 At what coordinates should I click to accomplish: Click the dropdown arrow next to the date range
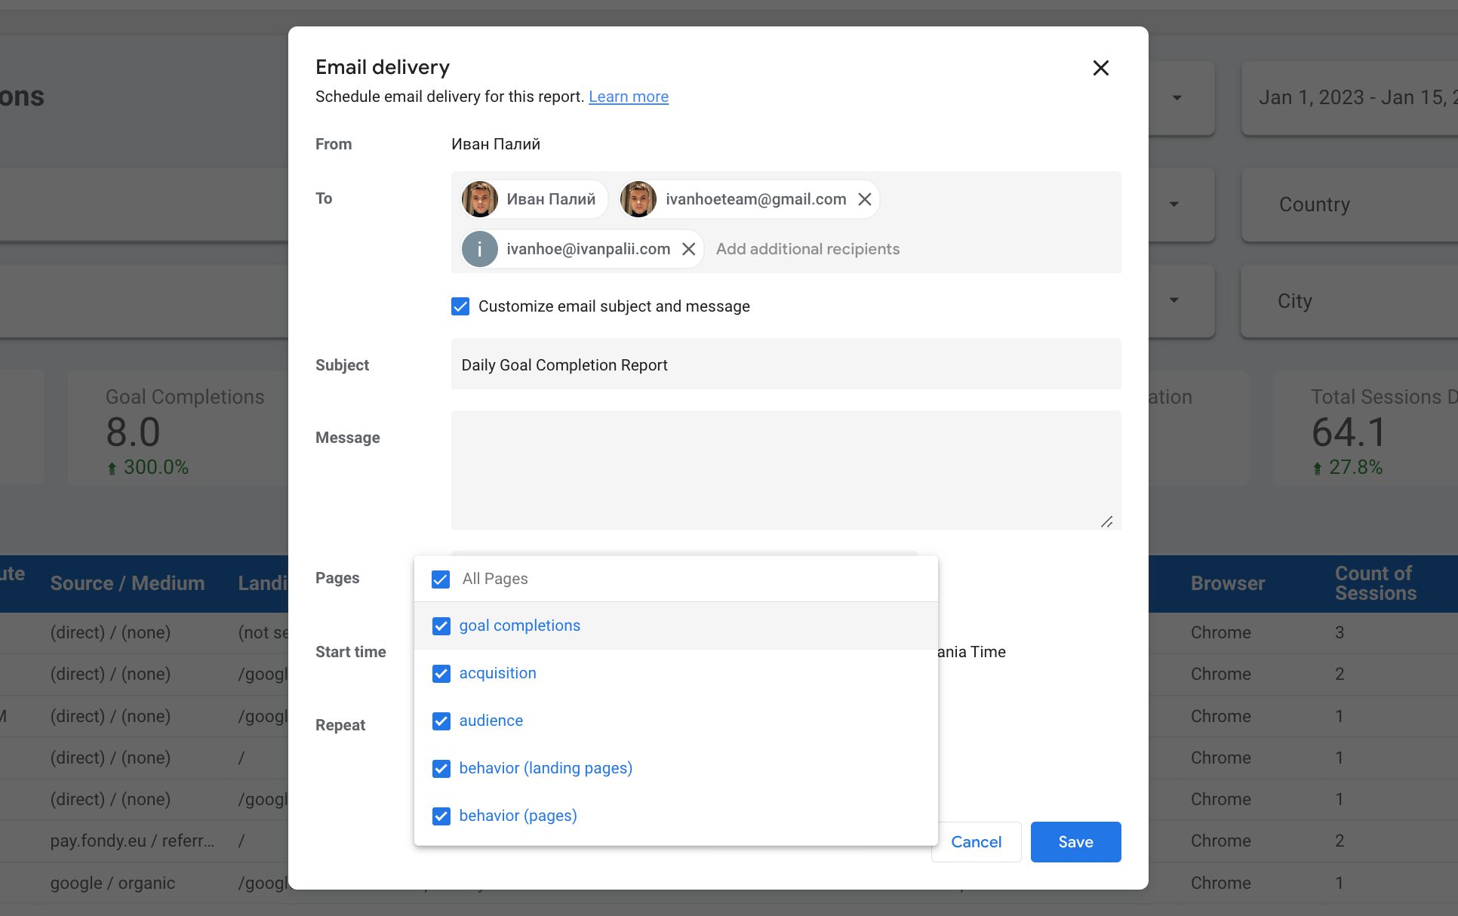click(1176, 98)
